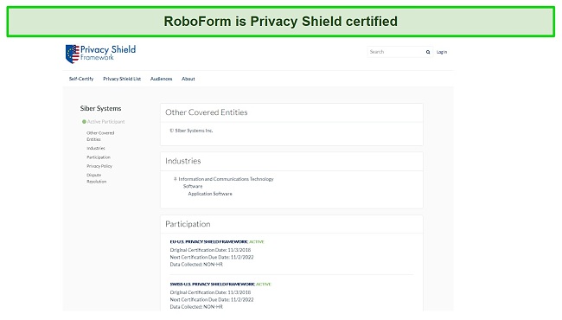Click the green Active Participant status dot

coord(84,122)
